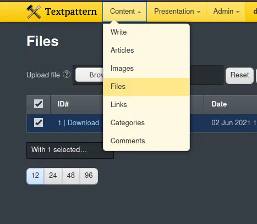Select the highlighted Files menu entry
The height and width of the screenshot is (224, 257).
click(x=146, y=87)
